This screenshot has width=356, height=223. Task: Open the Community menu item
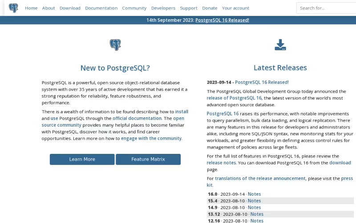(134, 8)
